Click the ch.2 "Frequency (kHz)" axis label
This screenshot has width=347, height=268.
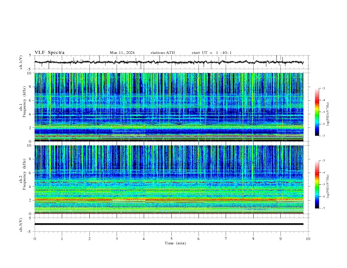pyautogui.click(x=24, y=174)
